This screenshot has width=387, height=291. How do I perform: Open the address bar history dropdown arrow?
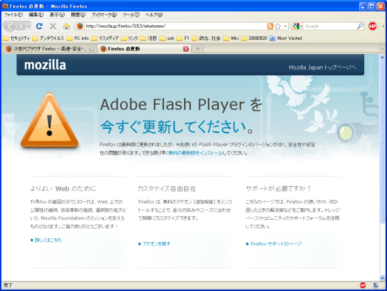coord(286,26)
